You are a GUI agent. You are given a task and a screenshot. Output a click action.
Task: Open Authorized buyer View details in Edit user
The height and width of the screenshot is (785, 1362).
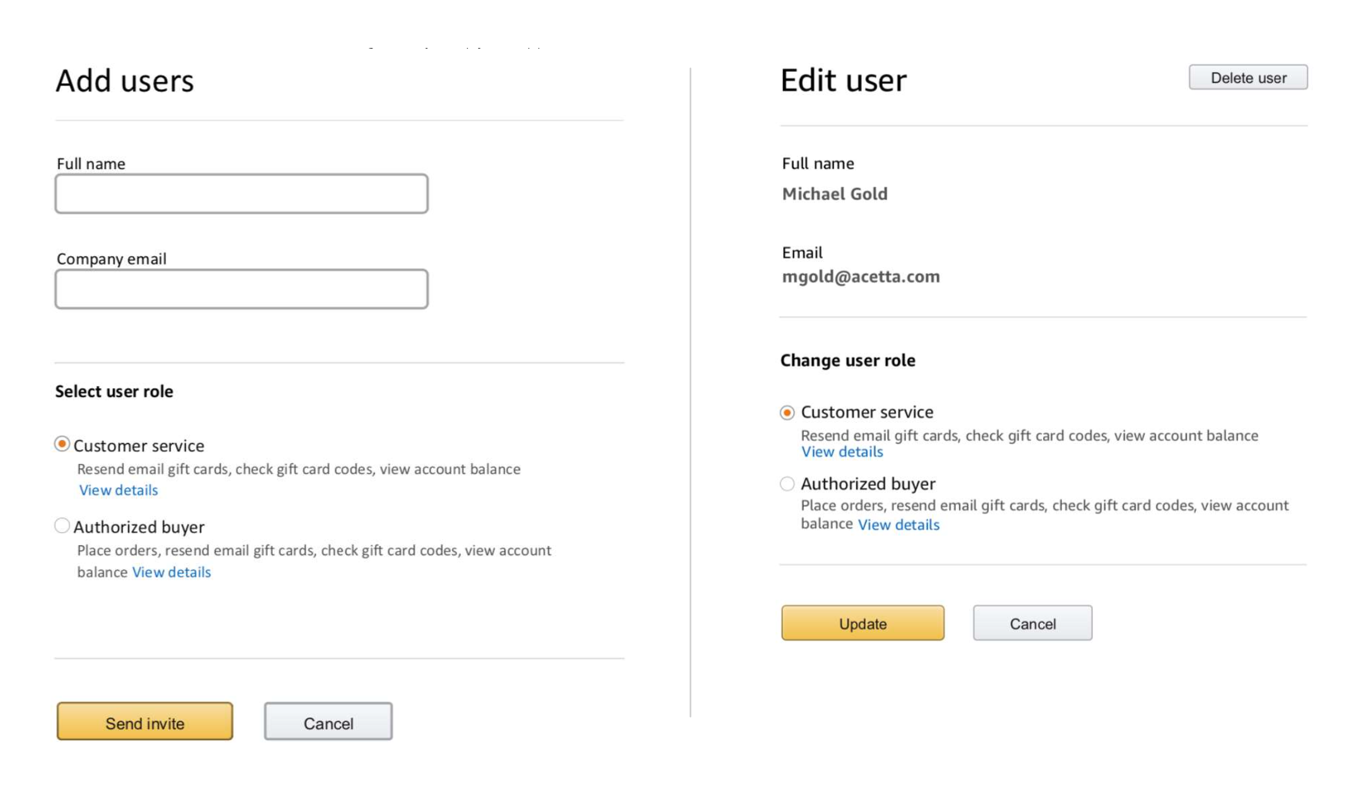coord(898,525)
